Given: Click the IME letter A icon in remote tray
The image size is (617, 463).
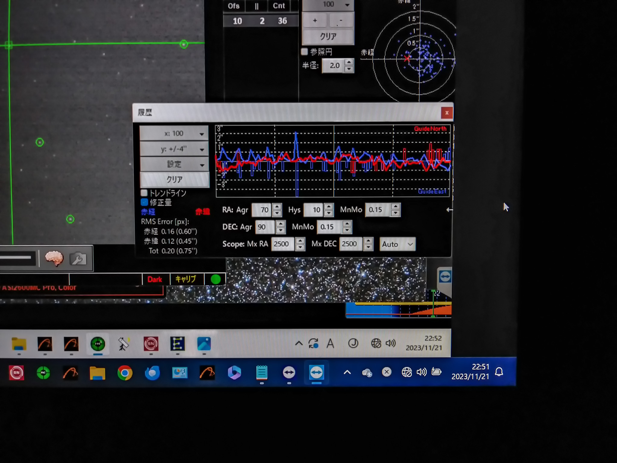Looking at the screenshot, I should tap(330, 343).
